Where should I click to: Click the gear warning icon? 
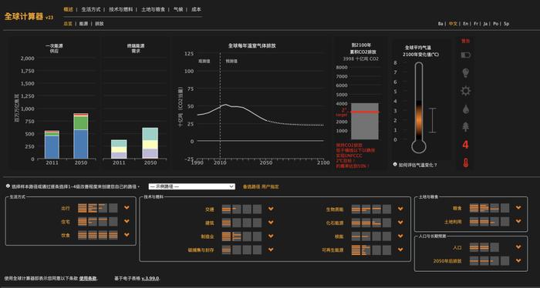tap(466, 91)
